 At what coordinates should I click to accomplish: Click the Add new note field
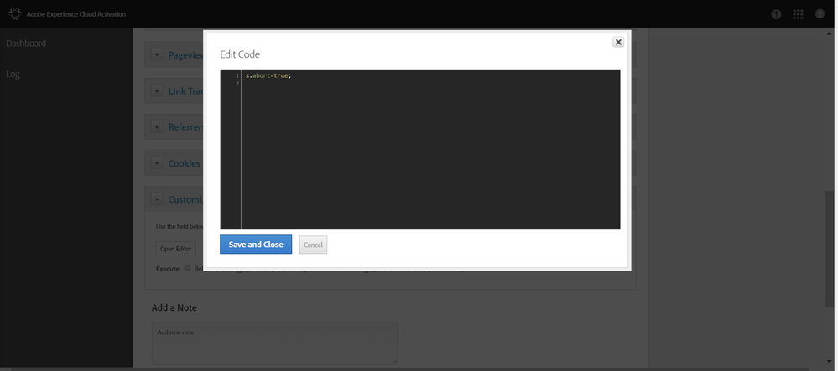(274, 343)
